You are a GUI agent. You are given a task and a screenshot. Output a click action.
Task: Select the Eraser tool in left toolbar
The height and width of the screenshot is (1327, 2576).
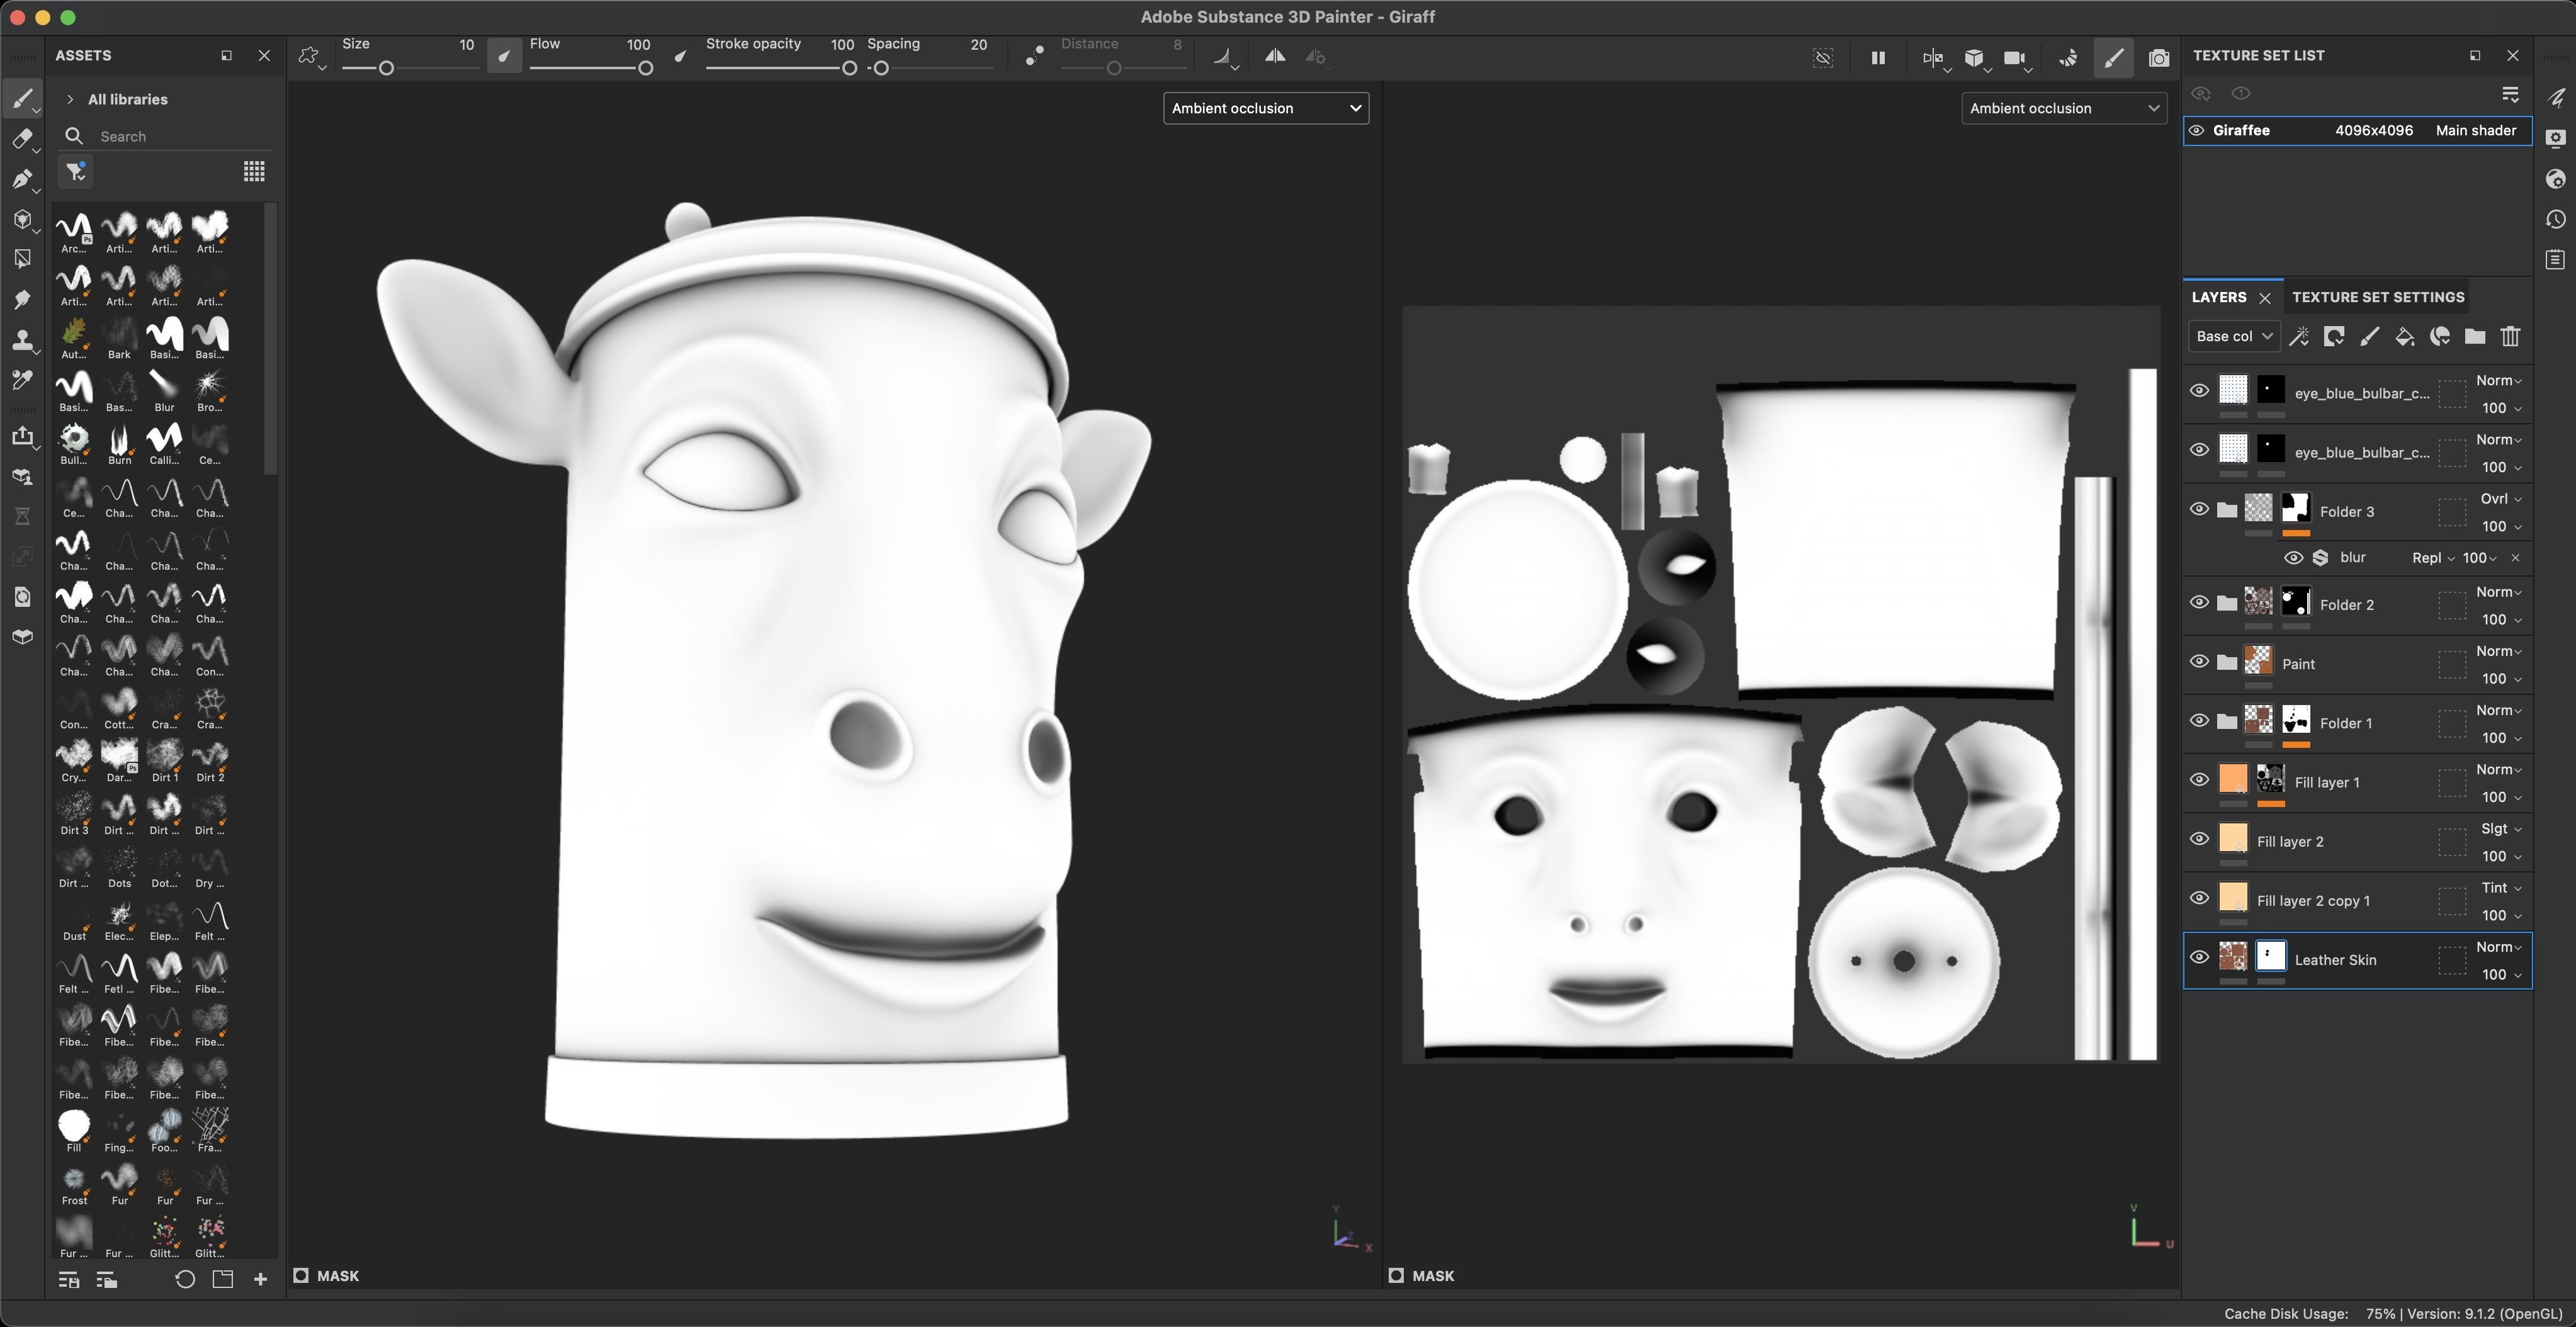coord(21,139)
